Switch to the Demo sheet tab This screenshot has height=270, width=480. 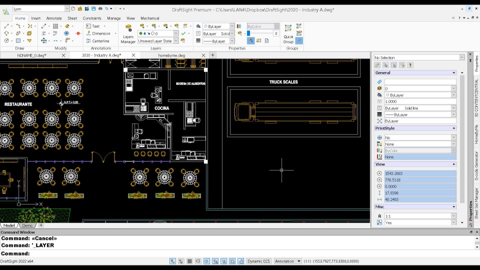[x=27, y=225]
